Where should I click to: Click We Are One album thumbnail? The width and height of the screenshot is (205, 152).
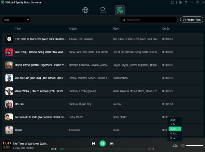pyautogui.click(x=9, y=78)
